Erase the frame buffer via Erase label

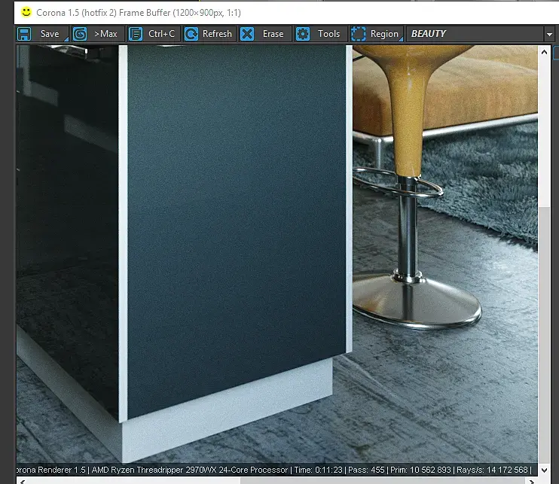[273, 34]
